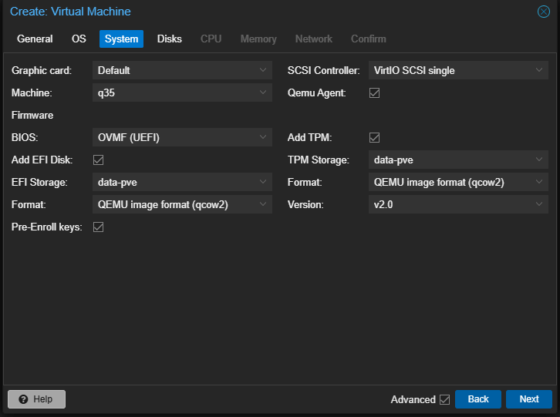The height and width of the screenshot is (417, 560).
Task: Disable the Pre-Enroll keys checkbox
Action: pyautogui.click(x=98, y=227)
